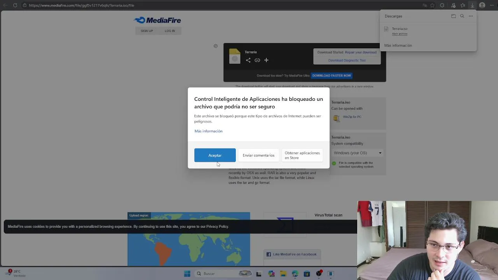Click the Terraria yellow file icon
The image size is (498, 280).
pyautogui.click(x=235, y=56)
